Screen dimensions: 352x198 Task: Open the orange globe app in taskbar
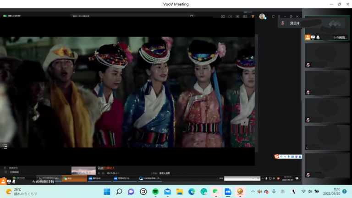240,192
